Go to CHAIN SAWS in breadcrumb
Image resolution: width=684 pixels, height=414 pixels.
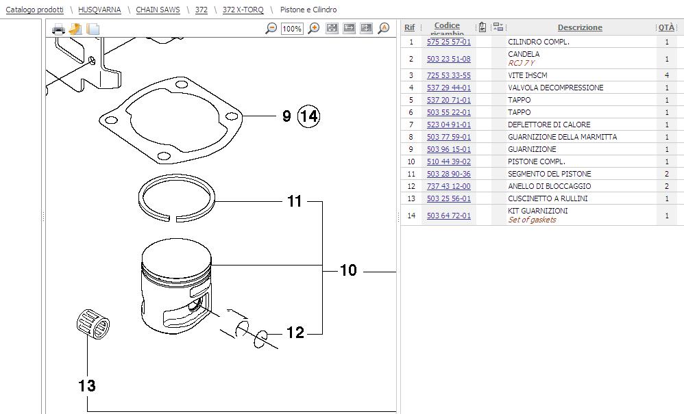pyautogui.click(x=158, y=10)
